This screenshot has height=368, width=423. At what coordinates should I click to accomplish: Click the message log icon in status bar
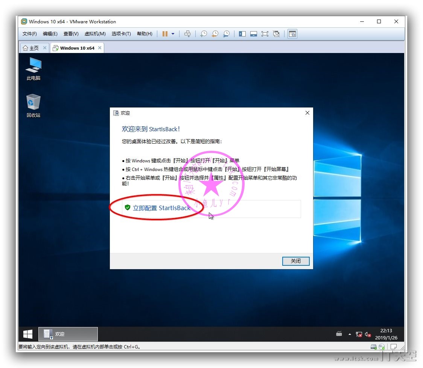[x=394, y=347]
